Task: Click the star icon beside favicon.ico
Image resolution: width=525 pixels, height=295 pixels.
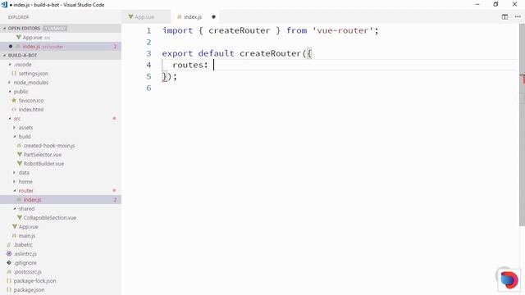Action: click(x=14, y=100)
